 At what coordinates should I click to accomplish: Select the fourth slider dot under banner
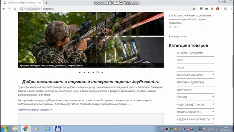tap(93, 73)
